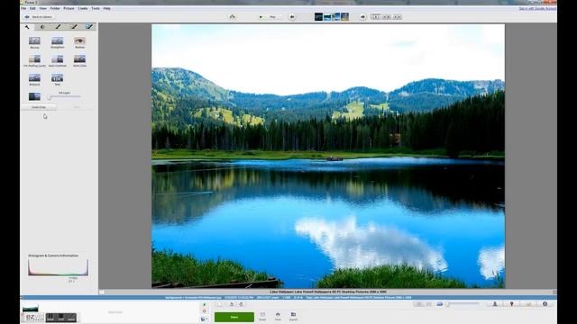Apply I'm Feeling Lucky fix
577x324 pixels.
[34, 61]
